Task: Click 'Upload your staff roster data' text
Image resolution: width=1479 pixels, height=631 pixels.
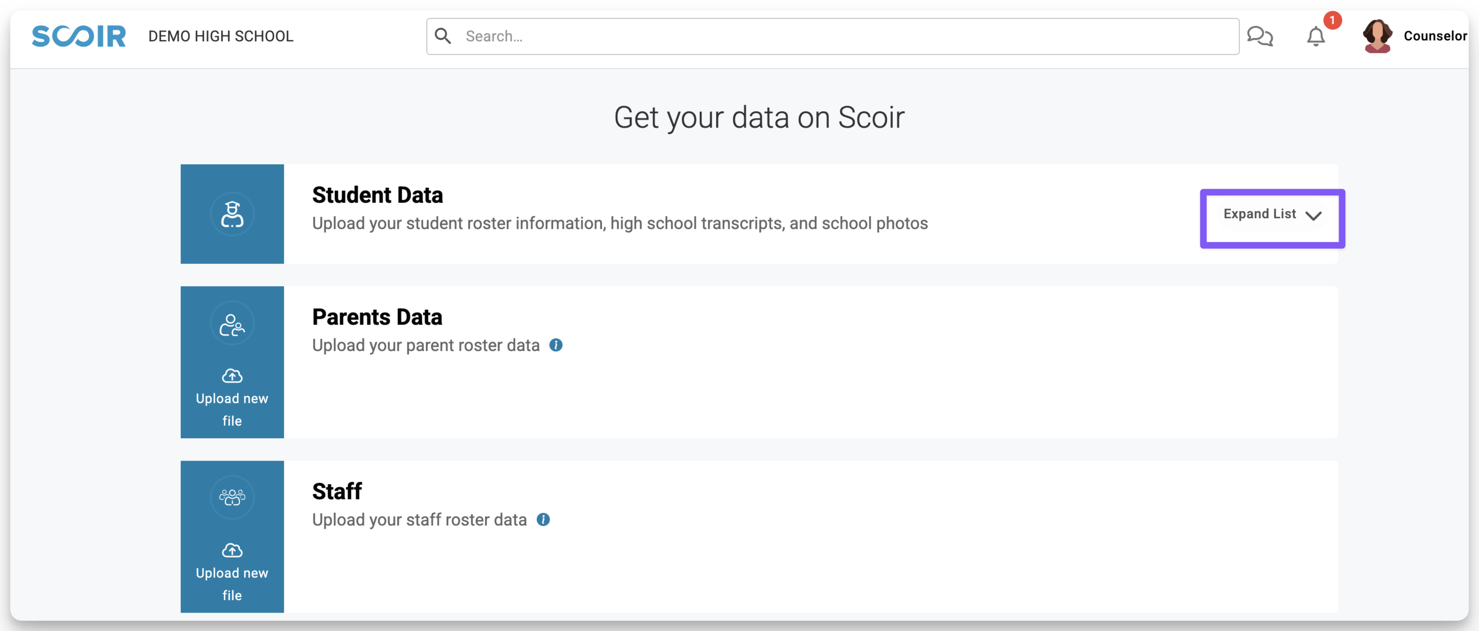Action: point(419,520)
